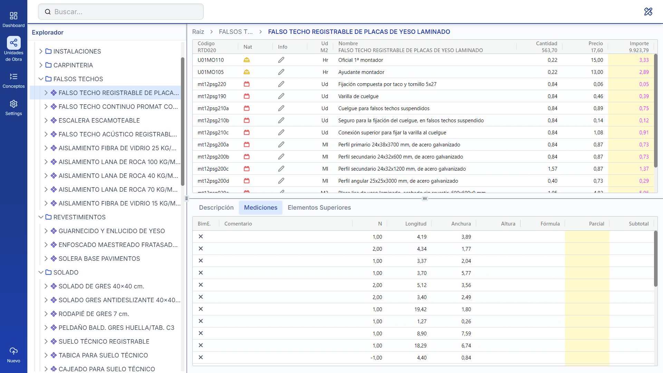This screenshot has width=663, height=373.
Task: Click the design tools icon at top right
Action: (648, 11)
